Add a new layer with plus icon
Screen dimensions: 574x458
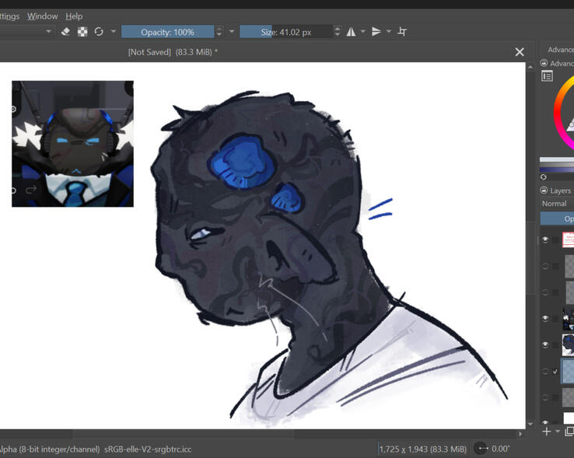pyautogui.click(x=547, y=432)
